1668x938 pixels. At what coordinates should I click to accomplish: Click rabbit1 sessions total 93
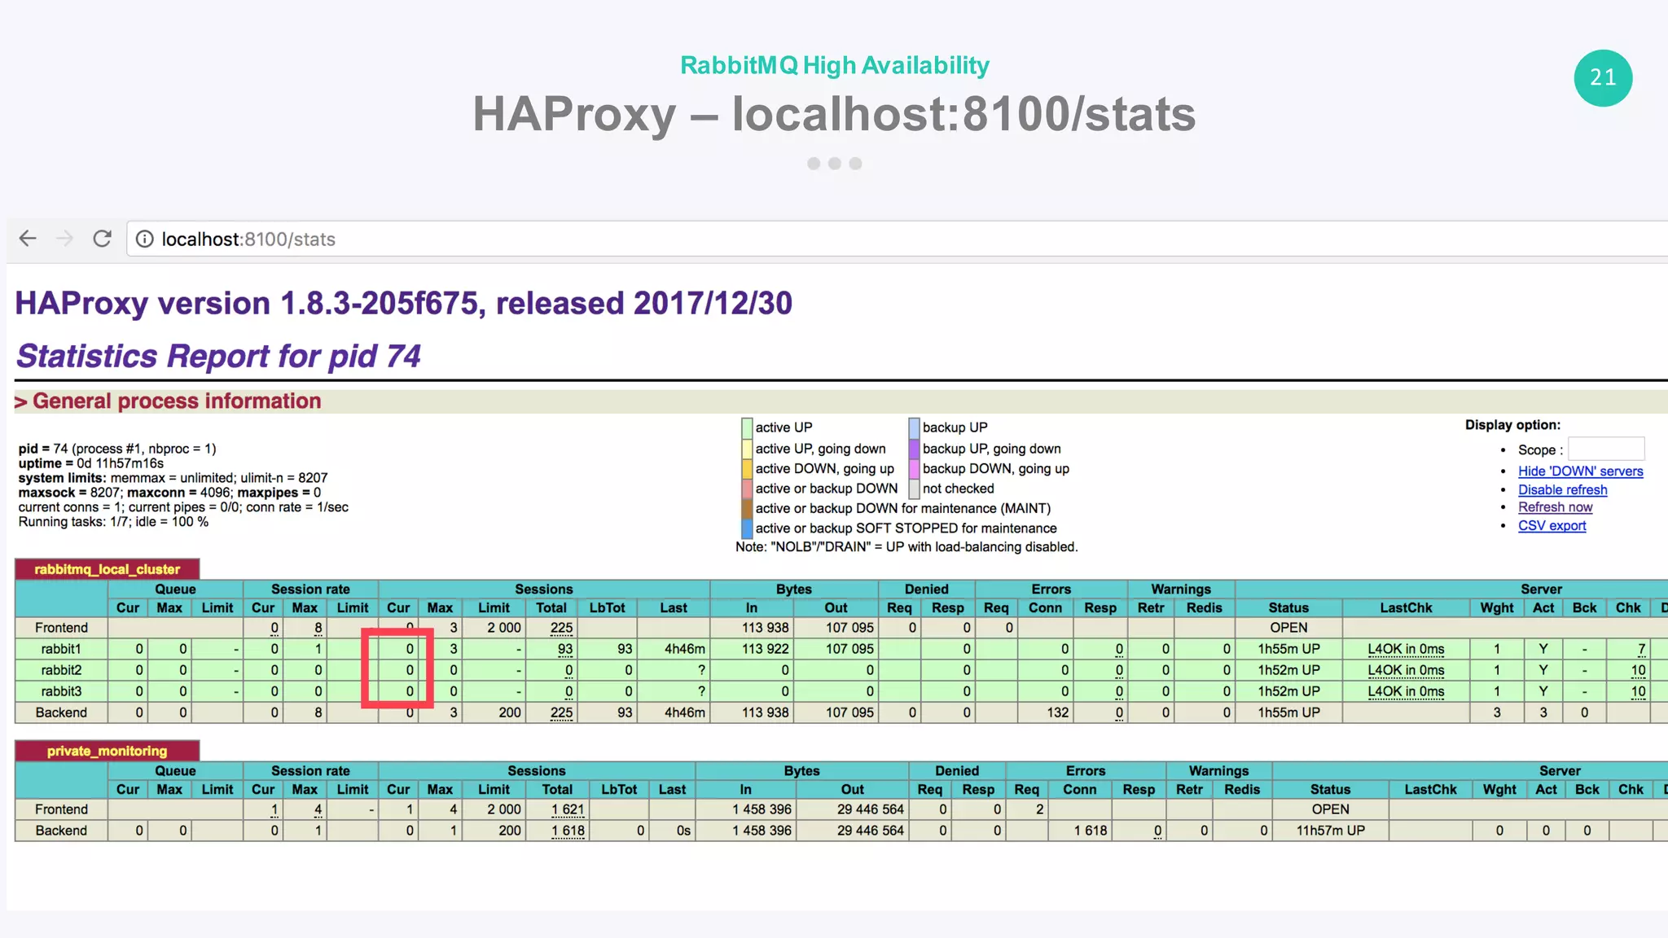[x=565, y=649]
